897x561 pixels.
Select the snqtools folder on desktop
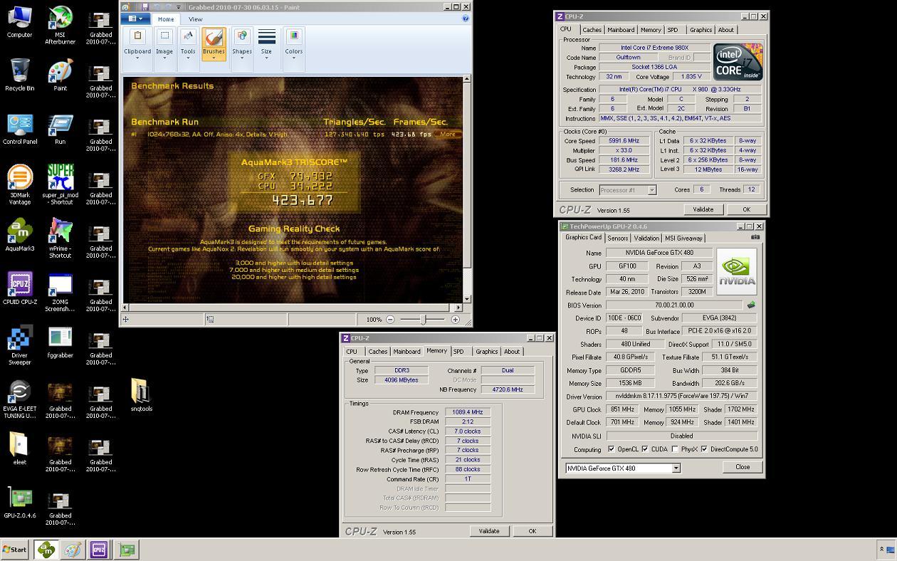tap(141, 395)
